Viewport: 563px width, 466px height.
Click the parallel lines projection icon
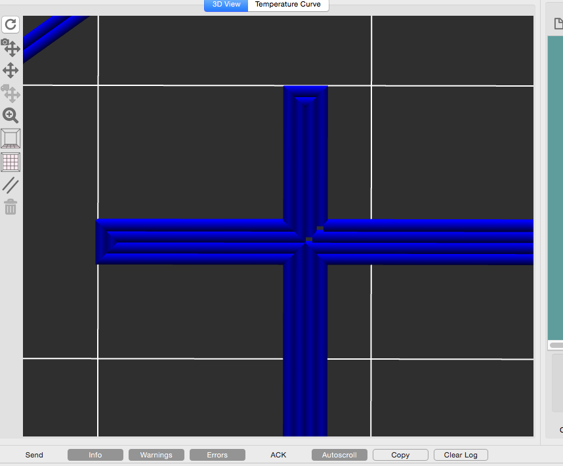click(x=10, y=185)
